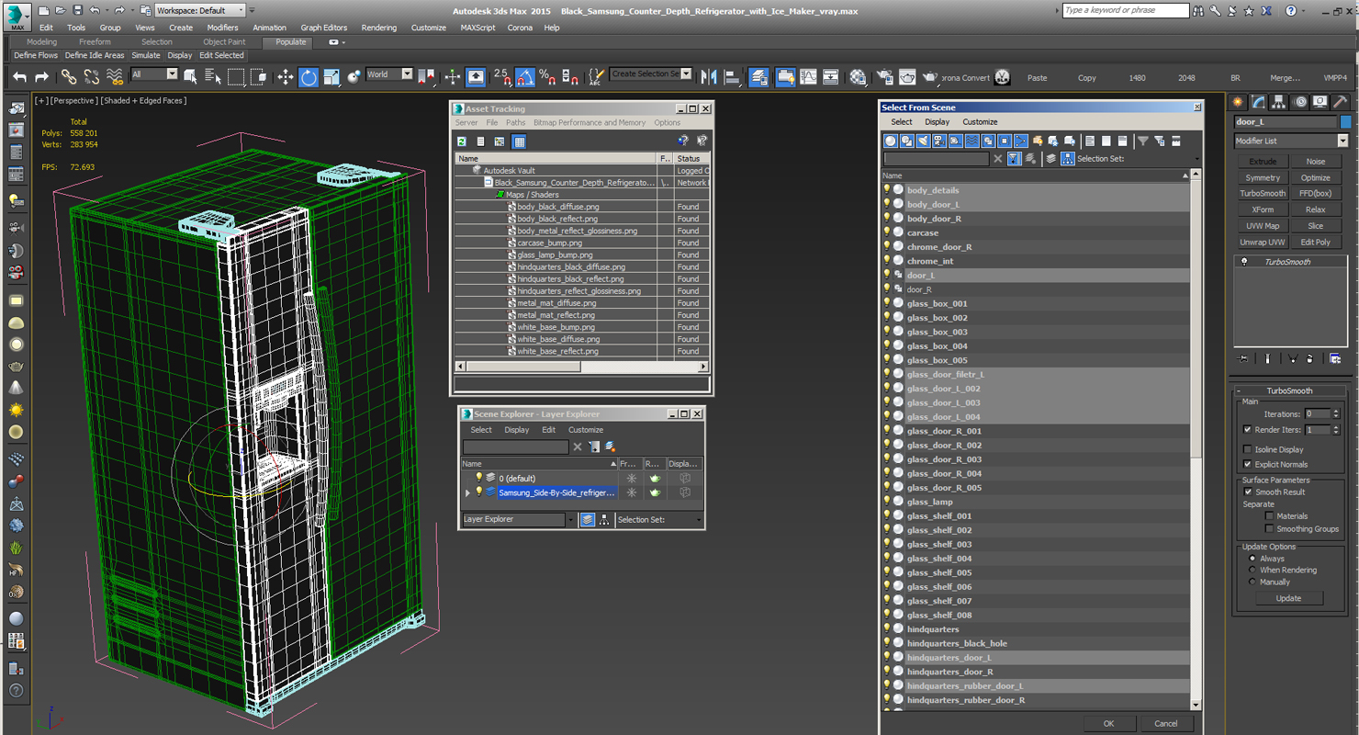Switch to the Hierarchy command panel tab

coord(1278,102)
